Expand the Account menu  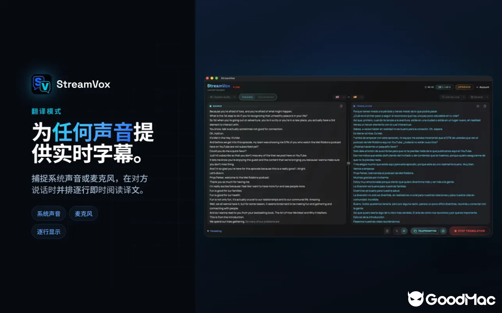coord(482,87)
